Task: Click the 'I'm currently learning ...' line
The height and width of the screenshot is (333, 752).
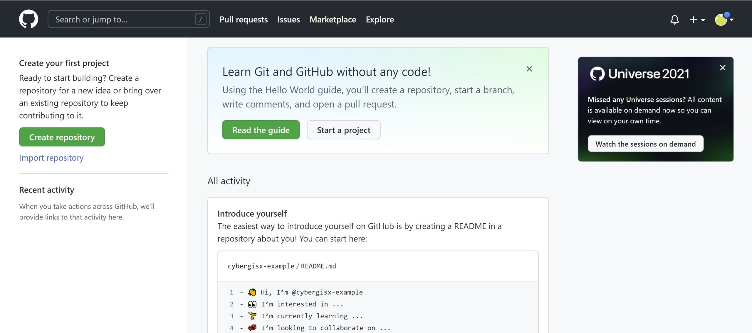Action: [x=312, y=316]
